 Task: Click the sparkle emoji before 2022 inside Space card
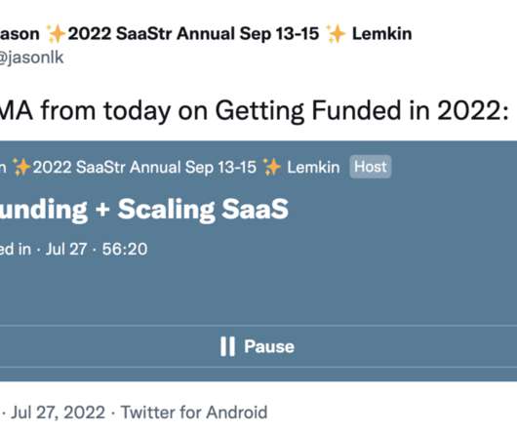coord(21,167)
